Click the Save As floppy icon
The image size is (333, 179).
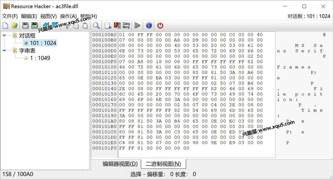coord(34,25)
